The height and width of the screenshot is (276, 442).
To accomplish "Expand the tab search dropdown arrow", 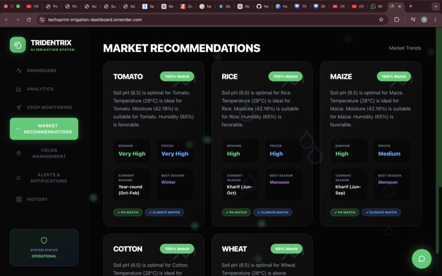I will coord(436,6).
